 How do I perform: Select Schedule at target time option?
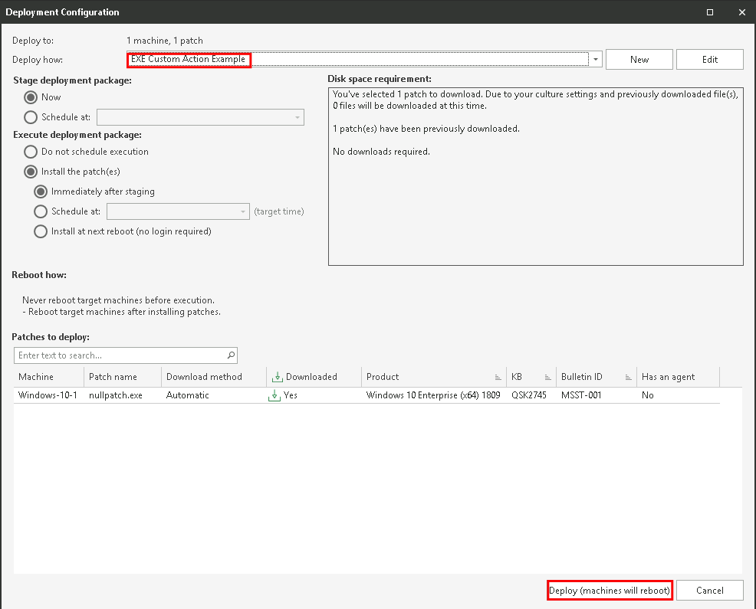coord(40,211)
